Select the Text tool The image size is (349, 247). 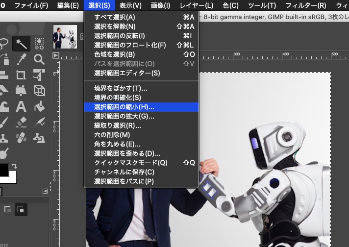[x=22, y=106]
